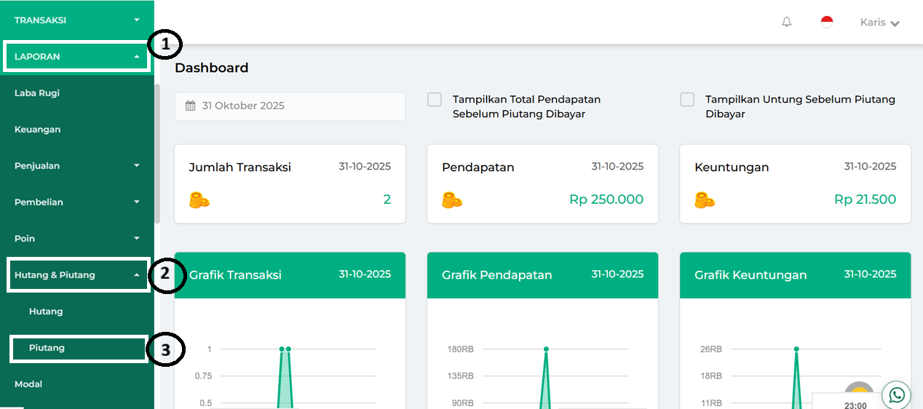The height and width of the screenshot is (409, 923).
Task: Collapse the LAPORAN sidebar menu
Action: (76, 57)
